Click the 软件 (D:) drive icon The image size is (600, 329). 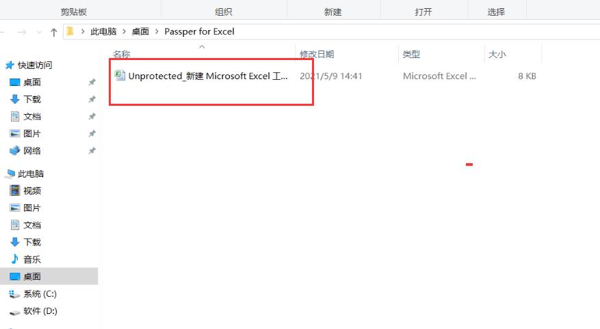coord(14,312)
